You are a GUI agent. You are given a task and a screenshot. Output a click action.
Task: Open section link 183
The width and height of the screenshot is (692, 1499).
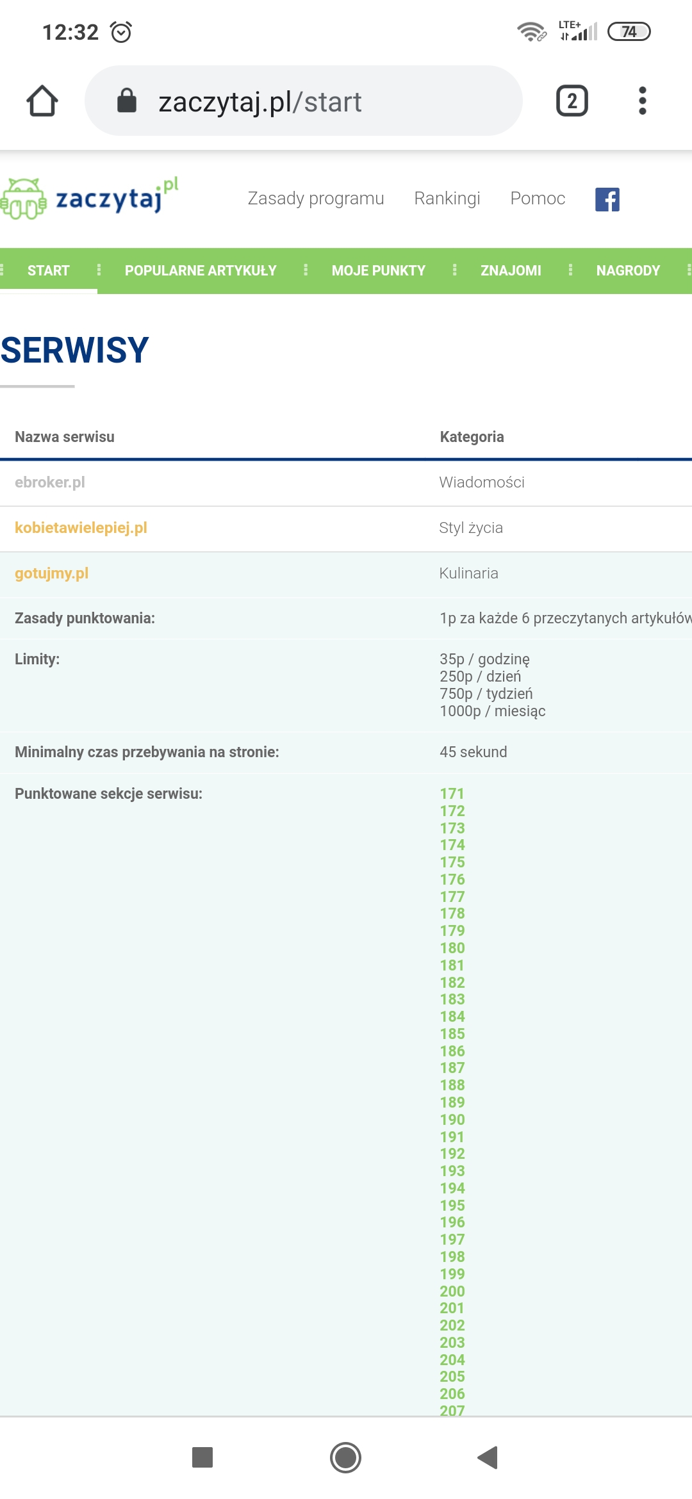(x=452, y=999)
